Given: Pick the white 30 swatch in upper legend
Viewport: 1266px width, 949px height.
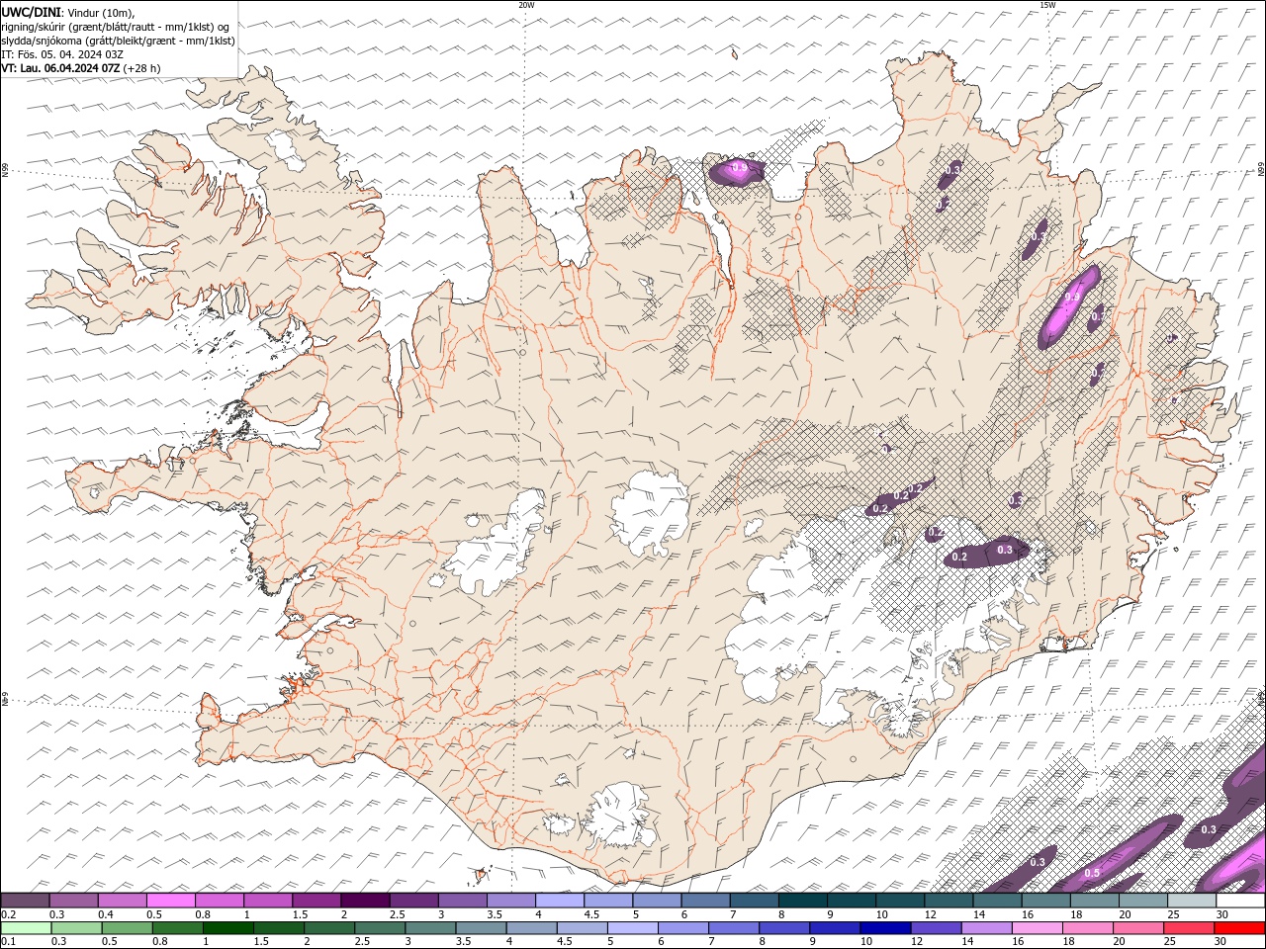Looking at the screenshot, I should 1240,901.
